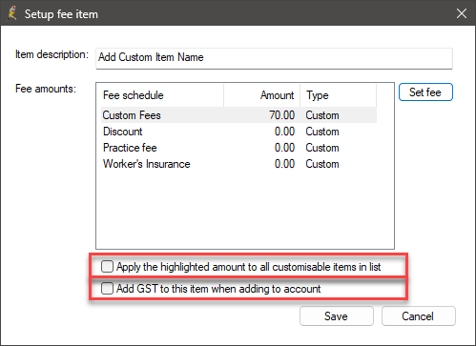The height and width of the screenshot is (346, 476).
Task: Click the Item description text field
Action: (274, 58)
